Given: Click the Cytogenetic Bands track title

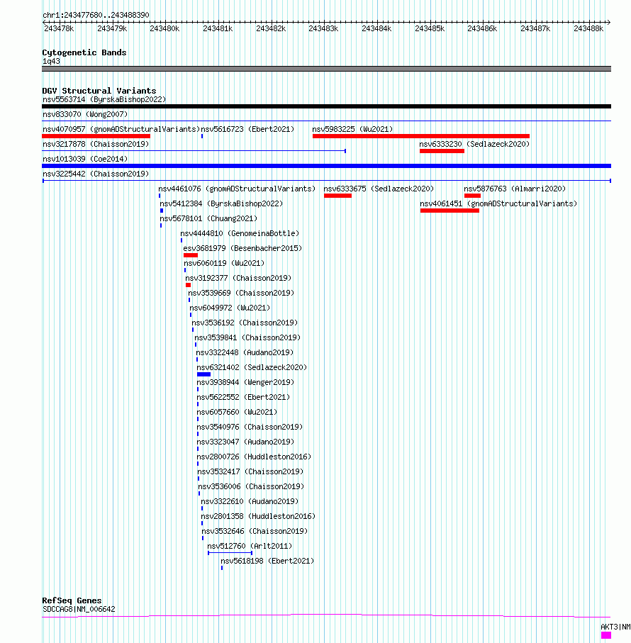Looking at the screenshot, I should pyautogui.click(x=84, y=52).
